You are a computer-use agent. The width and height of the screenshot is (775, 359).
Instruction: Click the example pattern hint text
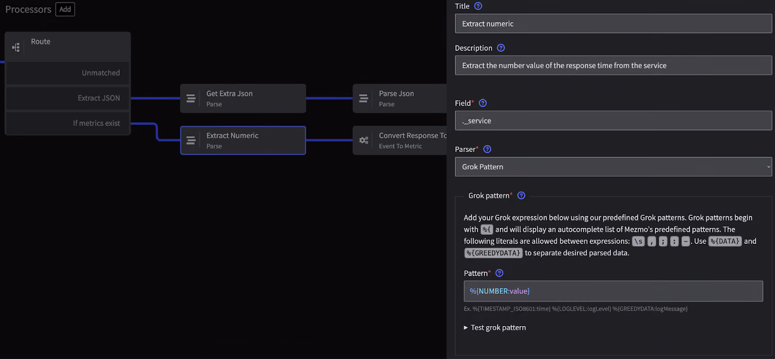point(575,309)
